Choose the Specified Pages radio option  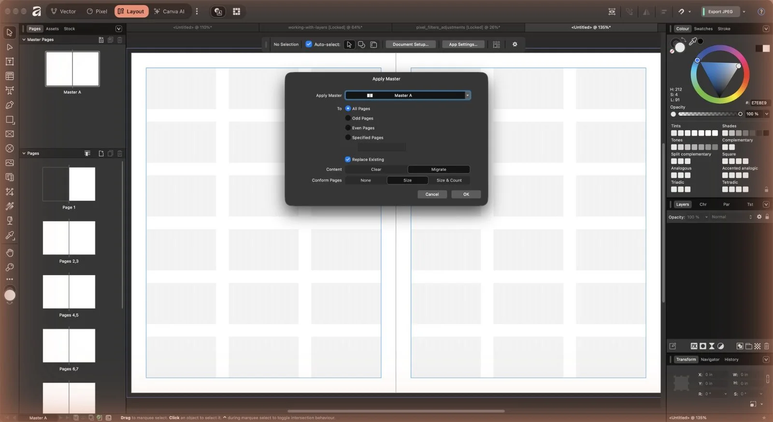click(x=348, y=137)
